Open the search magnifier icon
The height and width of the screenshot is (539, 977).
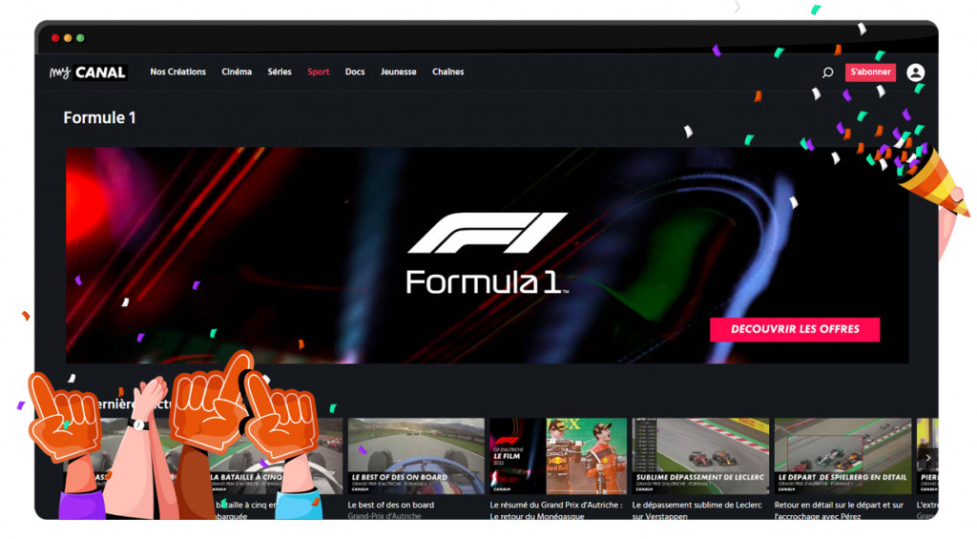(827, 73)
